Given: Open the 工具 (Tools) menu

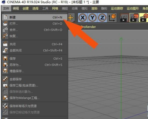Looking at the screenshot, I should [x=45, y=8].
